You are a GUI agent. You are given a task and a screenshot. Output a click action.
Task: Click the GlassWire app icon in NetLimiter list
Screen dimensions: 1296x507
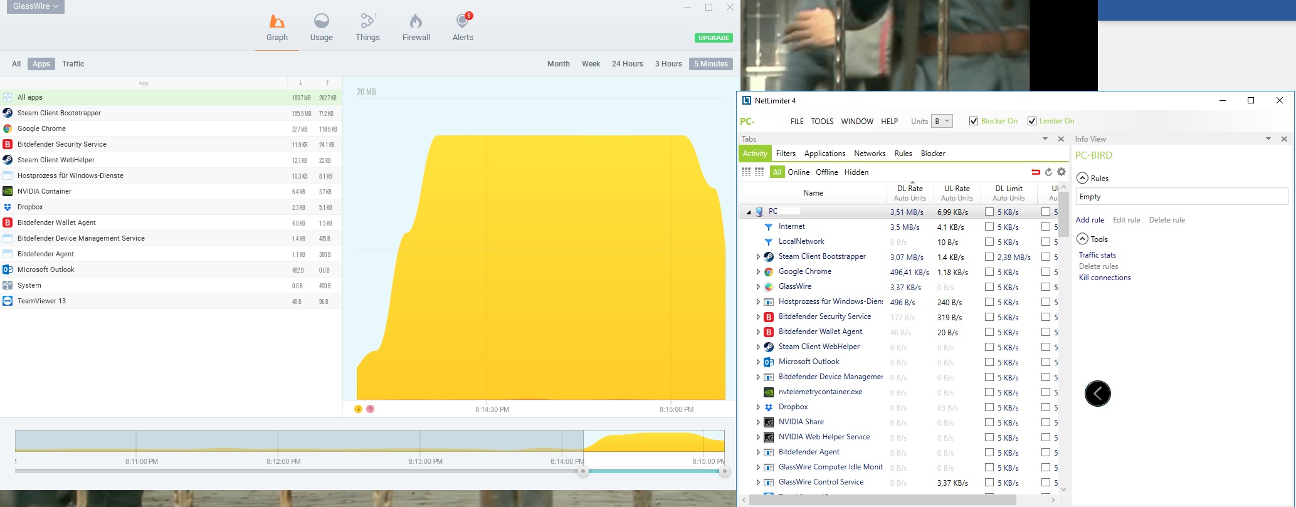pos(769,287)
